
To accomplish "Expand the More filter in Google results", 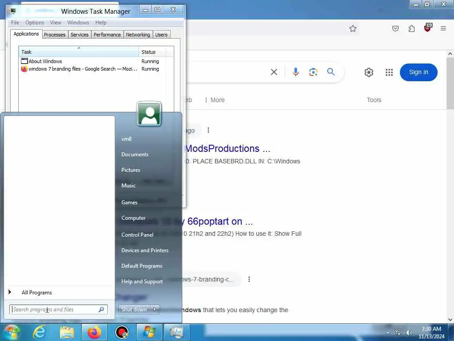I will tap(214, 100).
